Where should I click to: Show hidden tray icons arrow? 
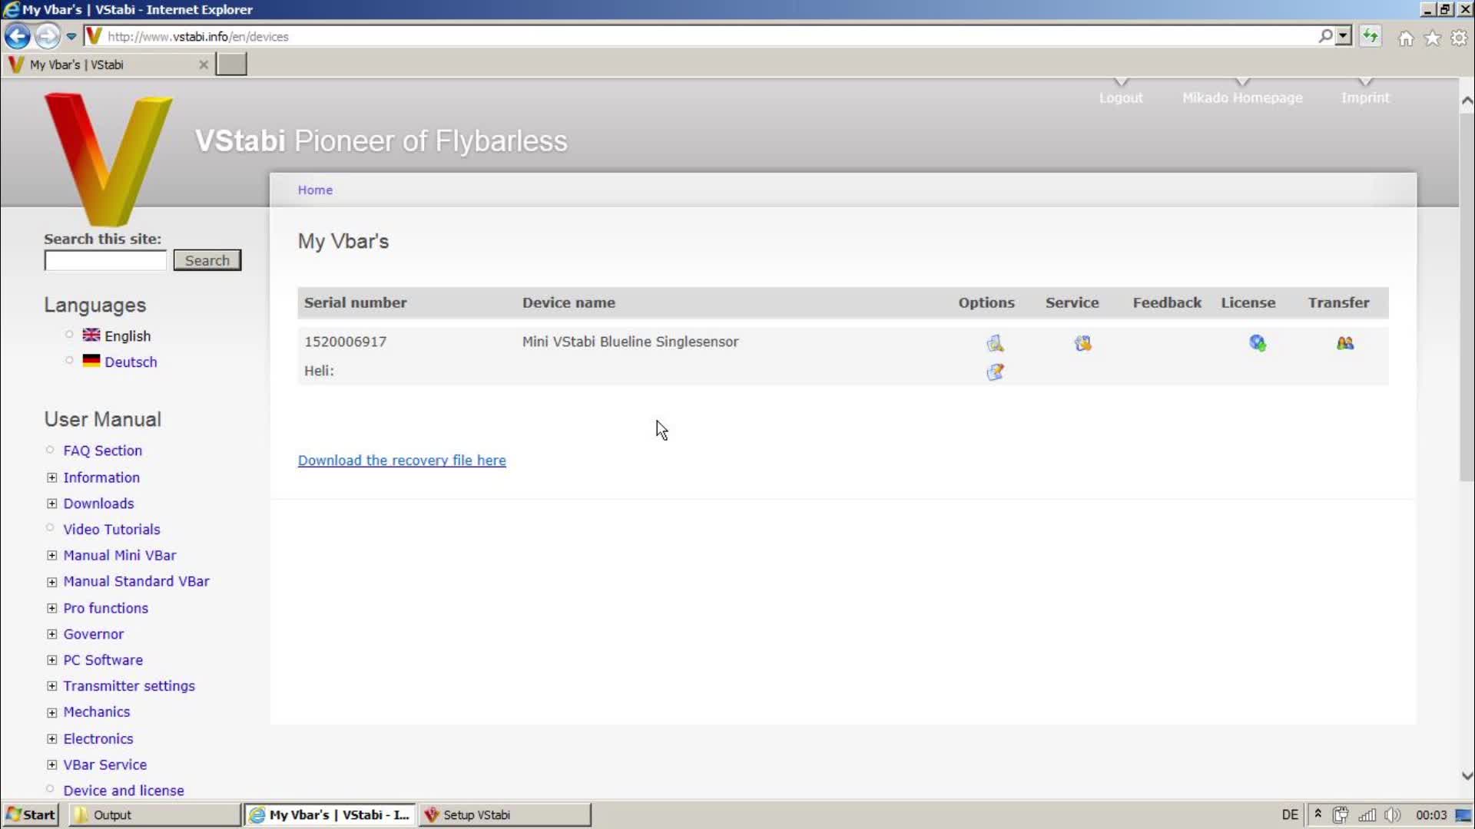(x=1318, y=814)
